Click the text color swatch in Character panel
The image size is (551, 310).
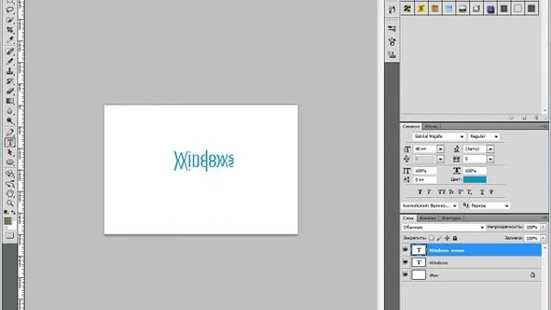474,180
